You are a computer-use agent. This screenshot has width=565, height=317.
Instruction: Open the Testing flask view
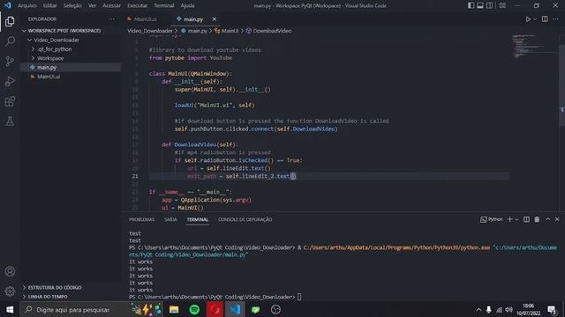pos(10,122)
